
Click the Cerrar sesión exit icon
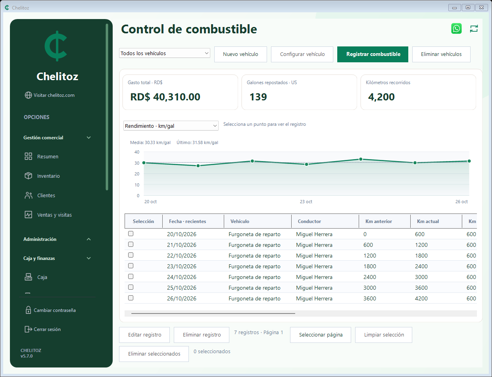click(28, 329)
